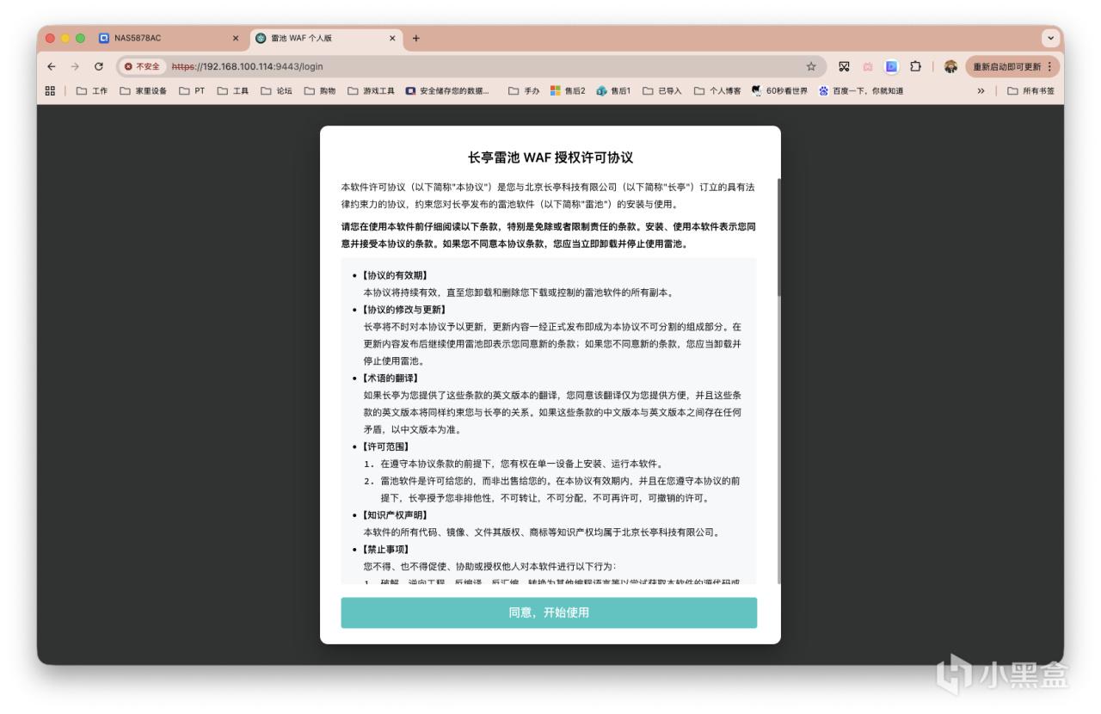Image resolution: width=1101 pixels, height=714 pixels.
Task: Click 重新启动即可更新 update button
Action: [x=1012, y=66]
